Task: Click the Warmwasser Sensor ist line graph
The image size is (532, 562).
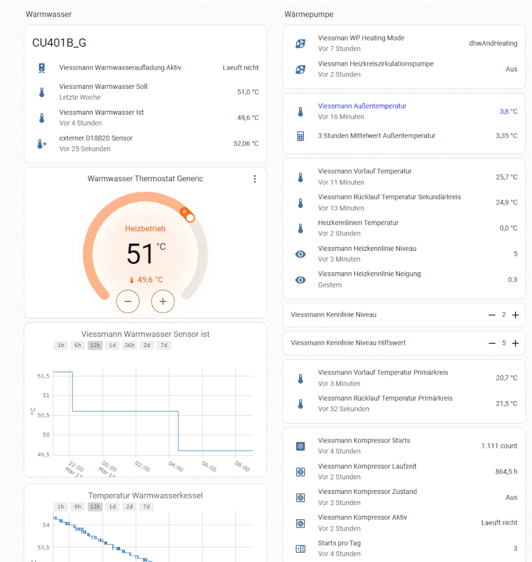Action: coord(153,411)
